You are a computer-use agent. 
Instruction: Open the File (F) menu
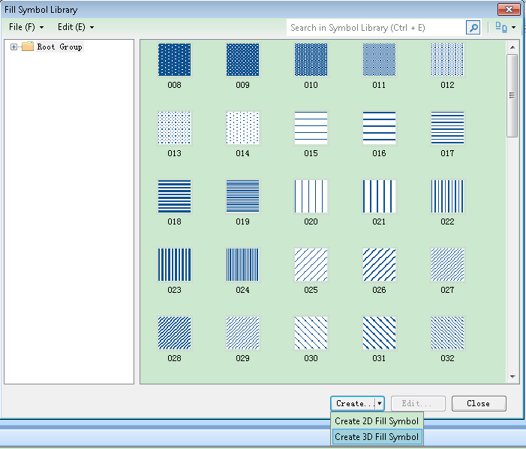point(26,27)
